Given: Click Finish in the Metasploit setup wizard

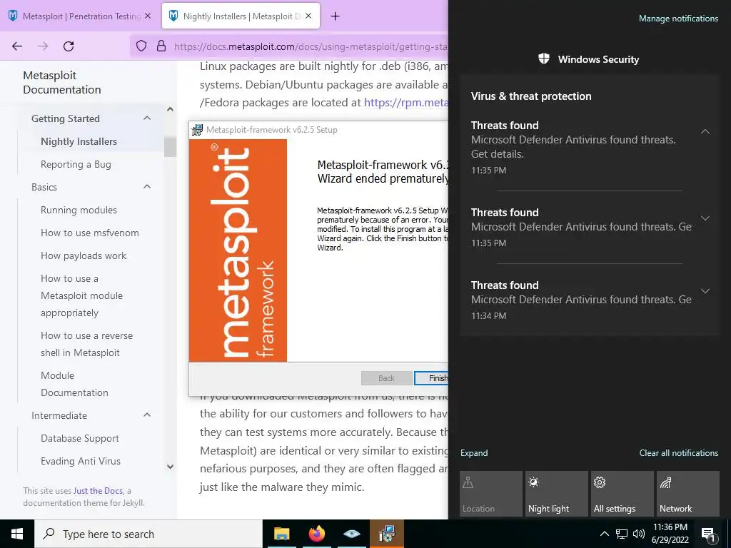Looking at the screenshot, I should click(431, 378).
